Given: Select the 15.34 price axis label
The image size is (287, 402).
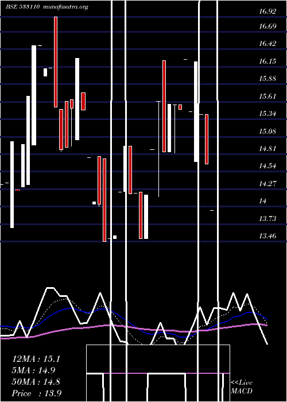Looking at the screenshot, I should pos(267,113).
